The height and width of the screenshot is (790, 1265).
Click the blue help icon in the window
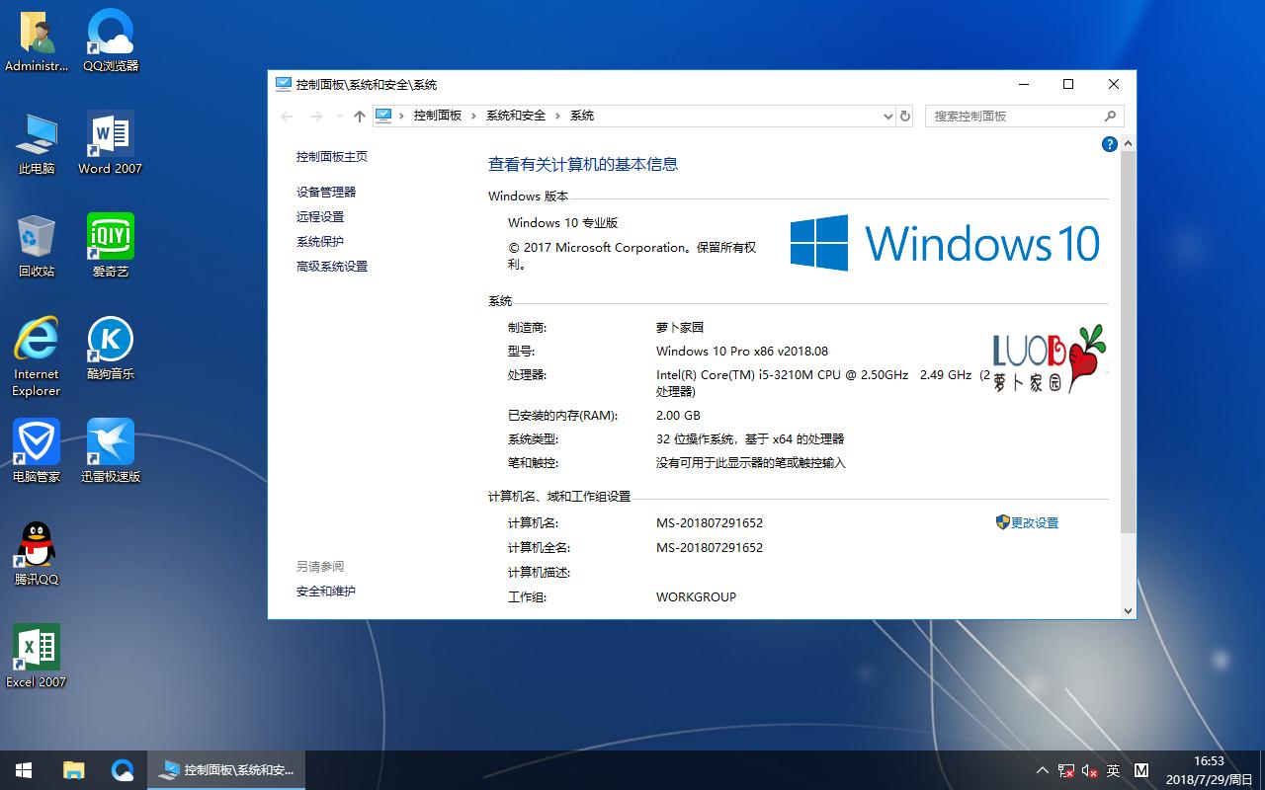click(1109, 143)
